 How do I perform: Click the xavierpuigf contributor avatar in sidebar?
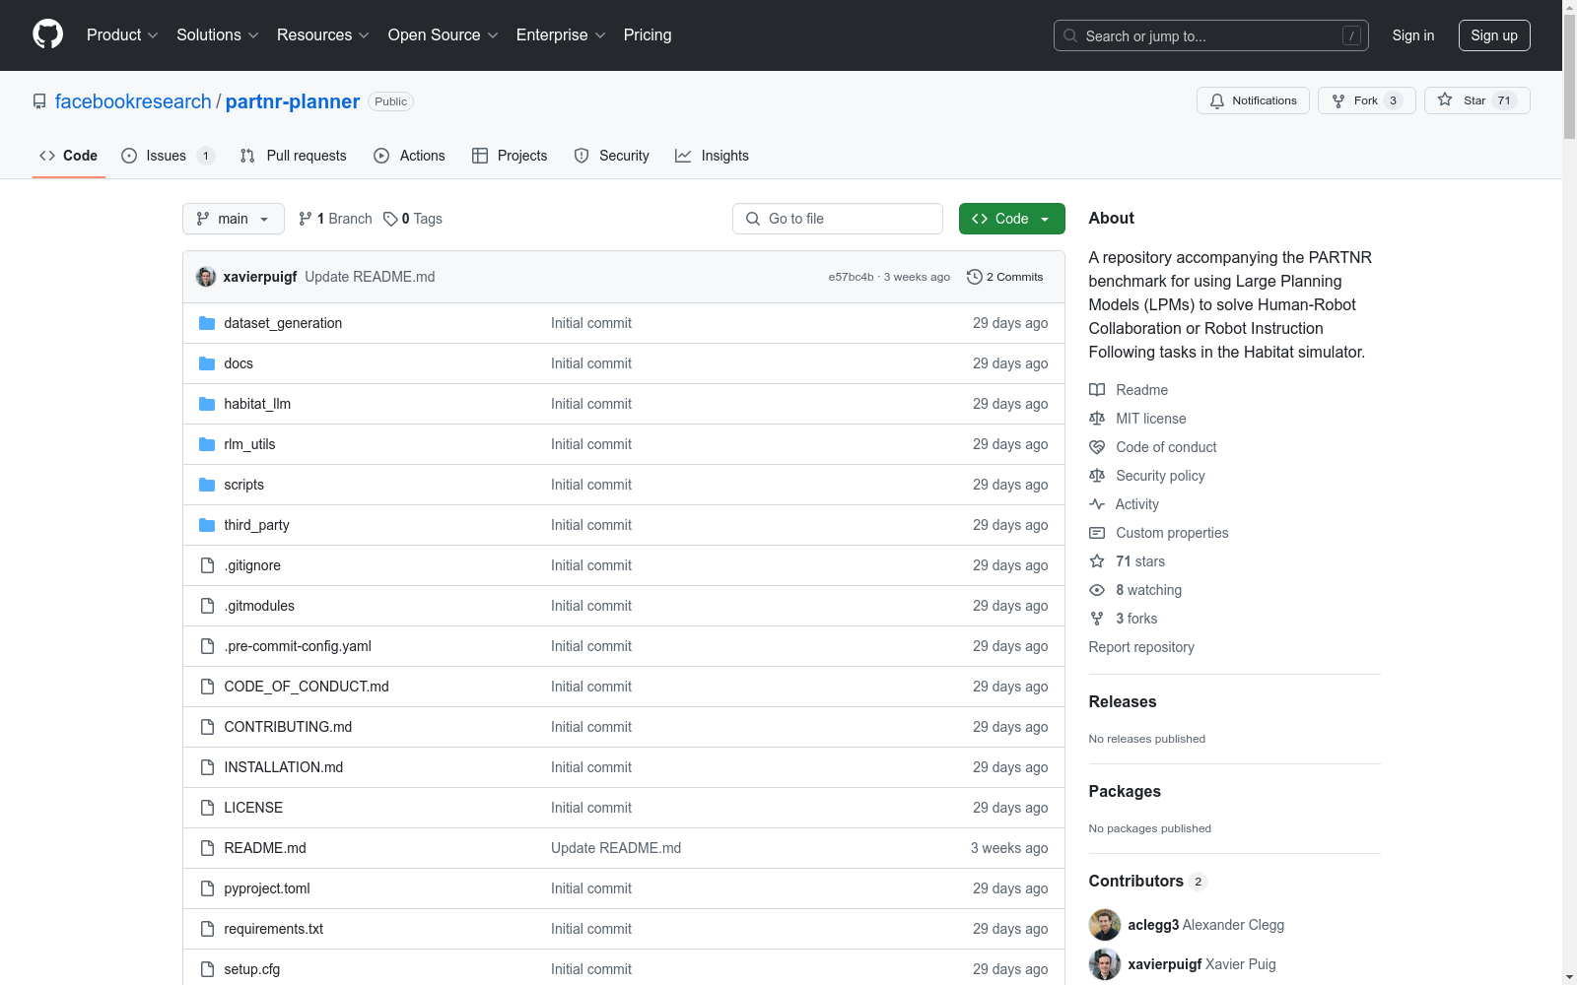pyautogui.click(x=1105, y=964)
